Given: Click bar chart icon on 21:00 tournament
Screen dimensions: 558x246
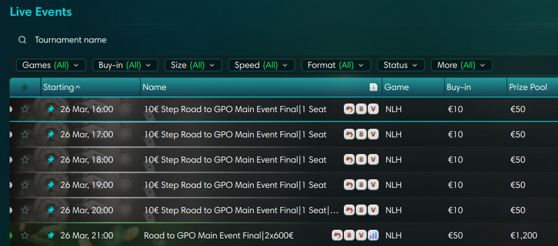Looking at the screenshot, I should (x=373, y=235).
